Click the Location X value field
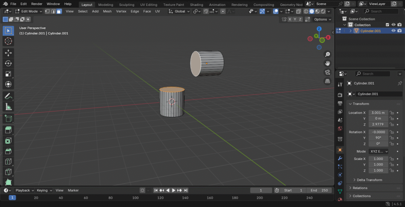This screenshot has width=405, height=207. (x=378, y=113)
